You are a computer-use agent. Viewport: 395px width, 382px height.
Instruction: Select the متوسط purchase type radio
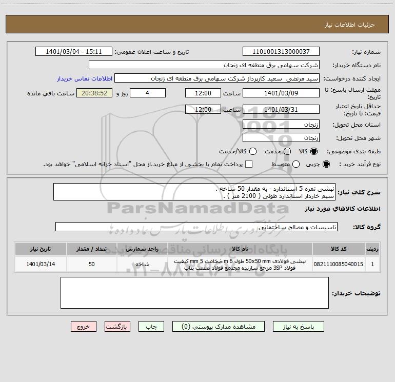296,164
